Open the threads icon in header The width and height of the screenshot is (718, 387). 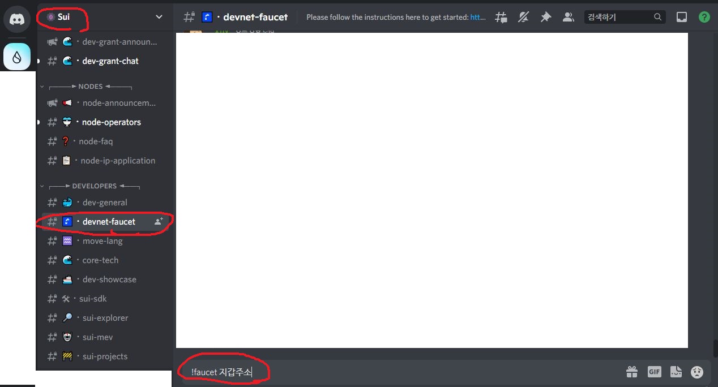pos(501,17)
